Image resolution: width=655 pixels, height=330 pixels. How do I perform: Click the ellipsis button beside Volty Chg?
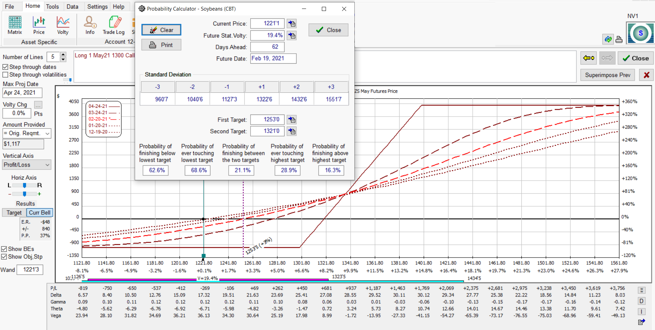click(38, 105)
